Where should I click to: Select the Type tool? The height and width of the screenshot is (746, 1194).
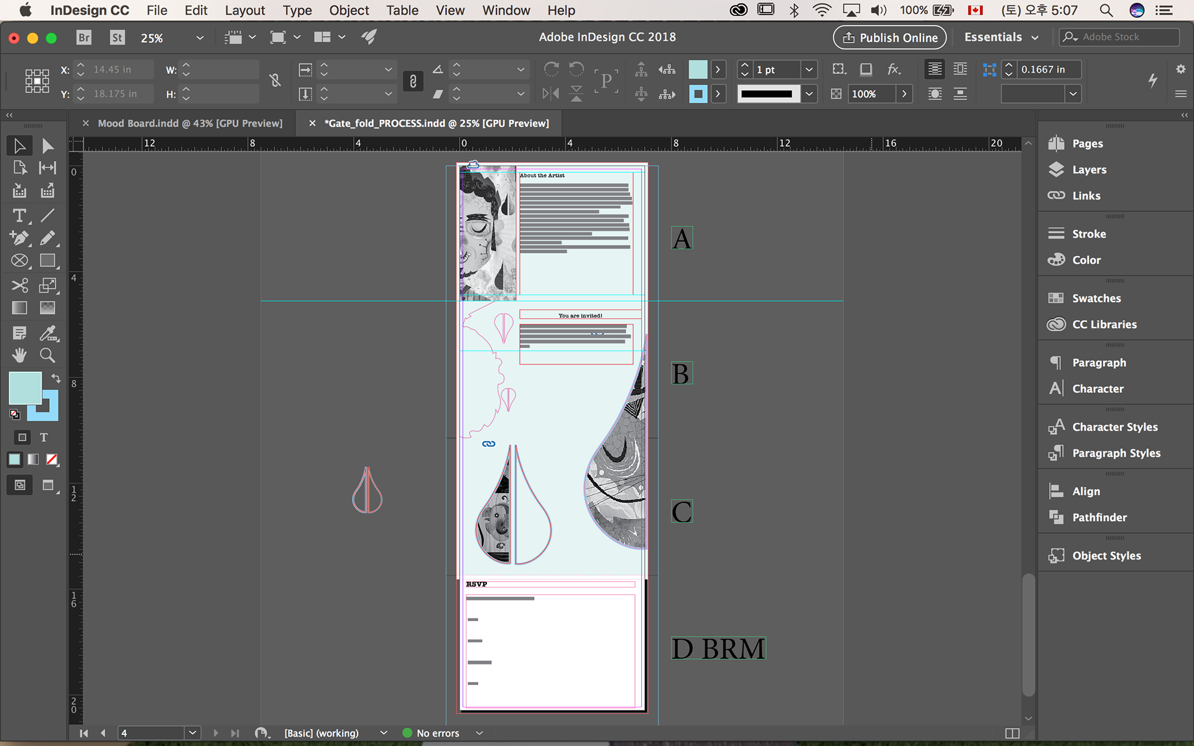click(19, 216)
